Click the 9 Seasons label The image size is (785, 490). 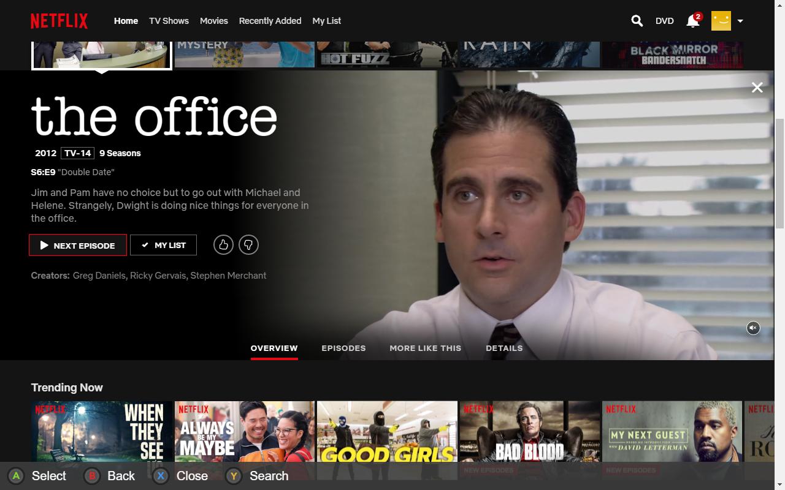120,153
